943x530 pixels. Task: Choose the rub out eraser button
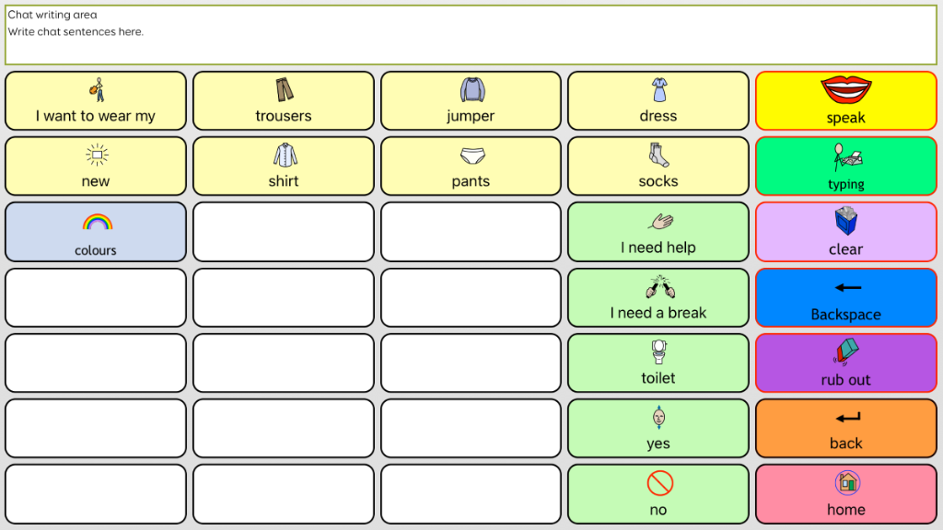coord(845,363)
